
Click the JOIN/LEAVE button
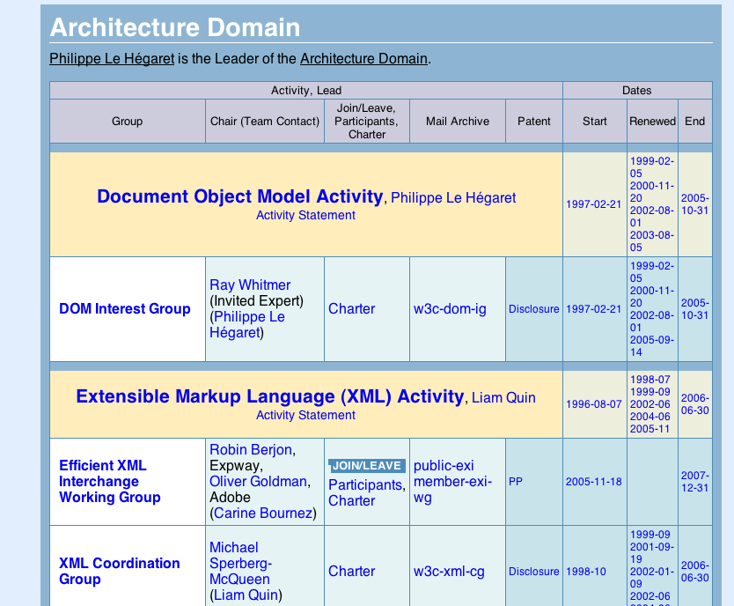366,465
